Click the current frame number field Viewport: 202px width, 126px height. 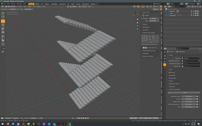[133, 118]
